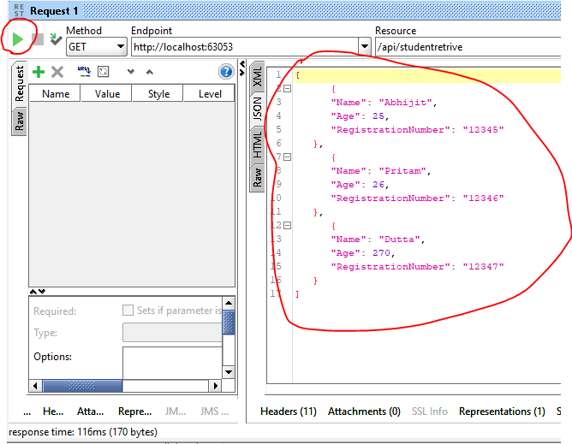Toggle editor split arrows between request and response
572x444 pixels.
pos(241,68)
